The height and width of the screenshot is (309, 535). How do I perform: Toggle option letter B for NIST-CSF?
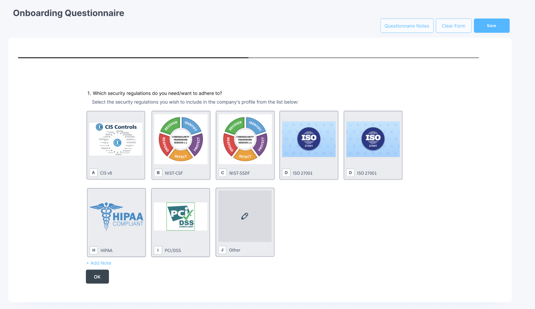(x=158, y=173)
